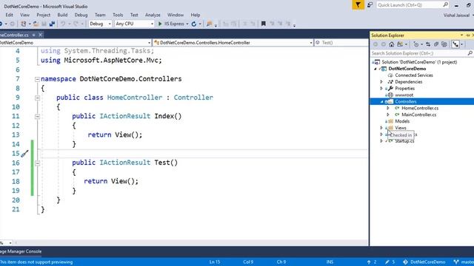Toggle the highlighted Preview Selected Items button
This screenshot has width=474, height=266.
455,44
